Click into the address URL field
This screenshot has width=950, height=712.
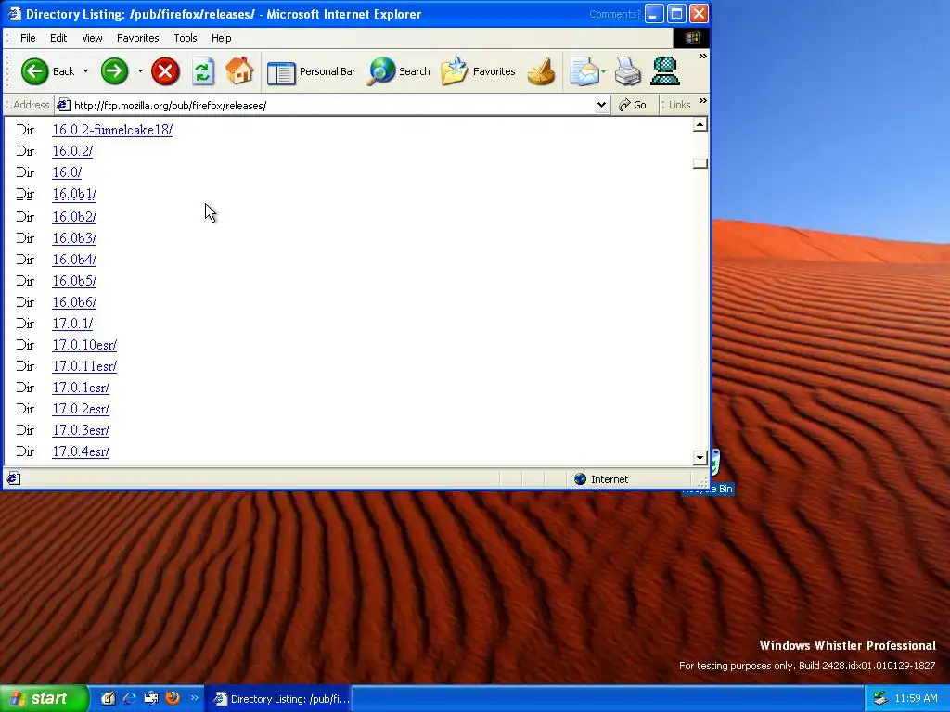click(x=332, y=106)
